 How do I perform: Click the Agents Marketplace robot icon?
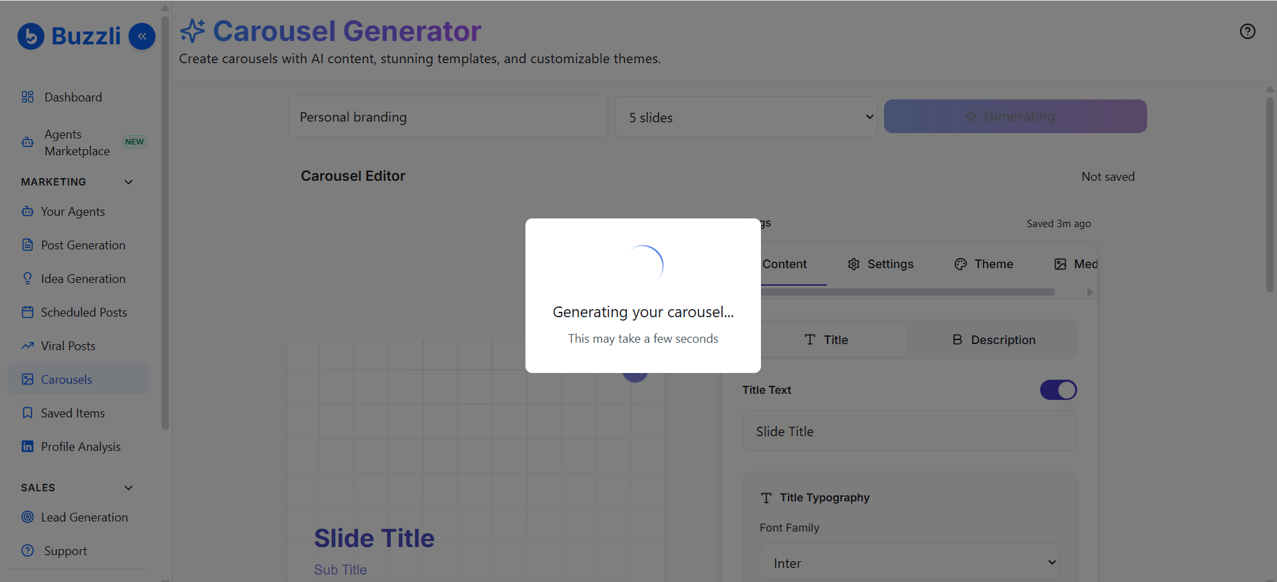click(x=28, y=142)
